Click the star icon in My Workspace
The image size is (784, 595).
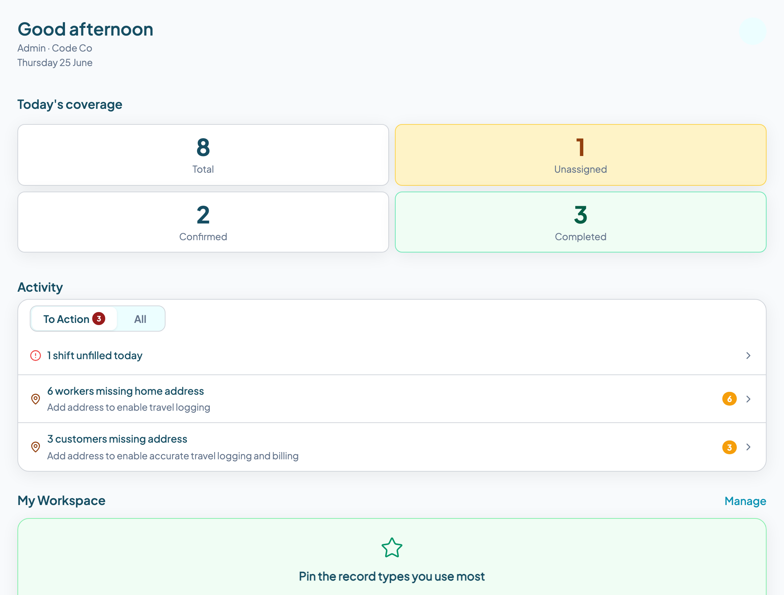pos(392,547)
